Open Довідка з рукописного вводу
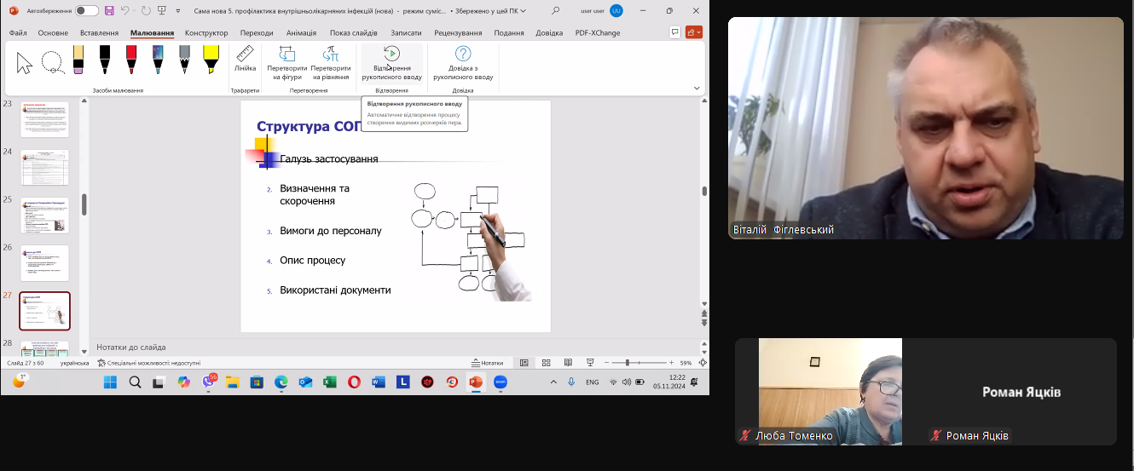 click(463, 64)
